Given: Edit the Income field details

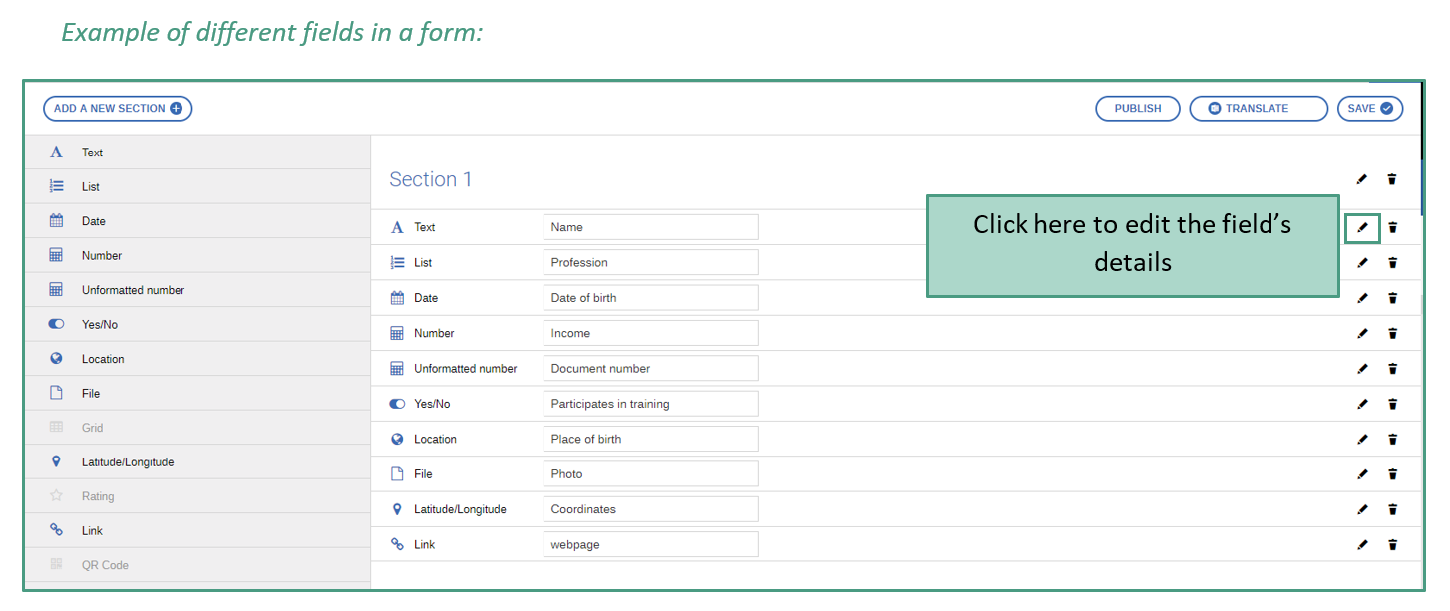Looking at the screenshot, I should pos(1362,333).
